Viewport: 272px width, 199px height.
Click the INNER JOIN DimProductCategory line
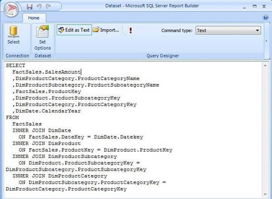60,176
